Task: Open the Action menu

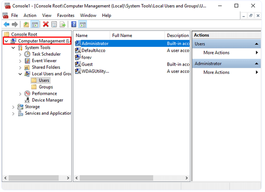Action: pyautogui.click(x=30, y=15)
